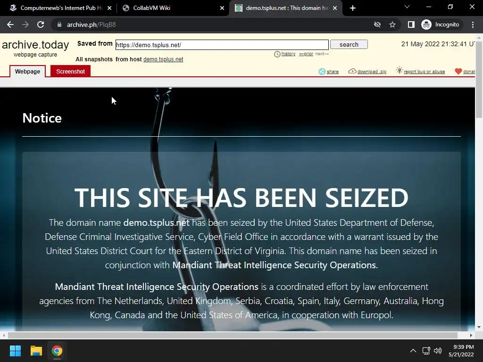
Task: Click the volume speaker icon in tray
Action: coord(437,351)
